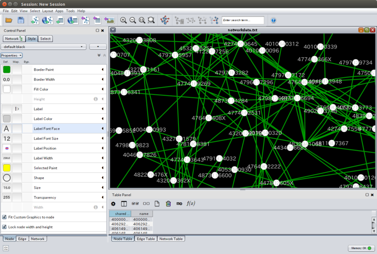The width and height of the screenshot is (377, 254).
Task: Import network from public database icon
Action: pyautogui.click(x=48, y=20)
